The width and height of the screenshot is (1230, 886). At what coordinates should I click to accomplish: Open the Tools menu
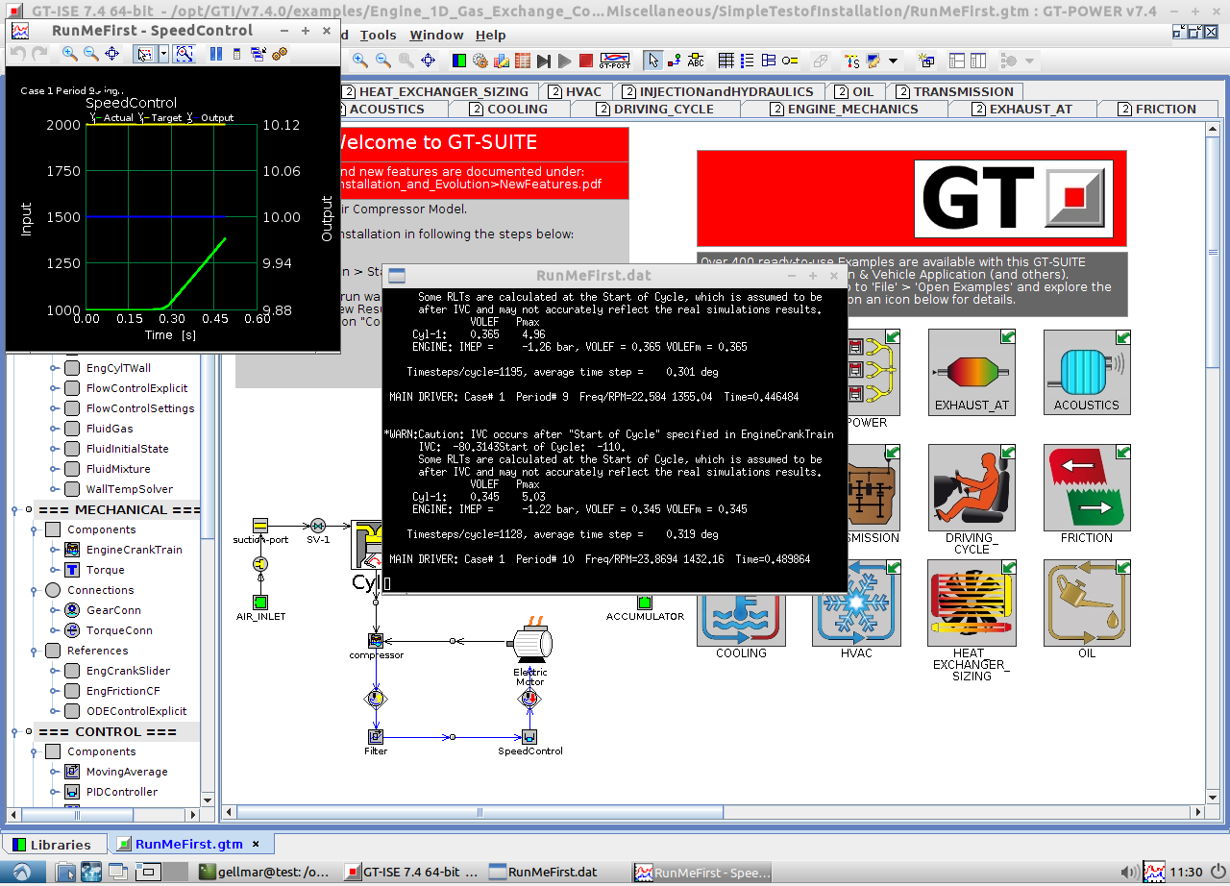point(378,35)
